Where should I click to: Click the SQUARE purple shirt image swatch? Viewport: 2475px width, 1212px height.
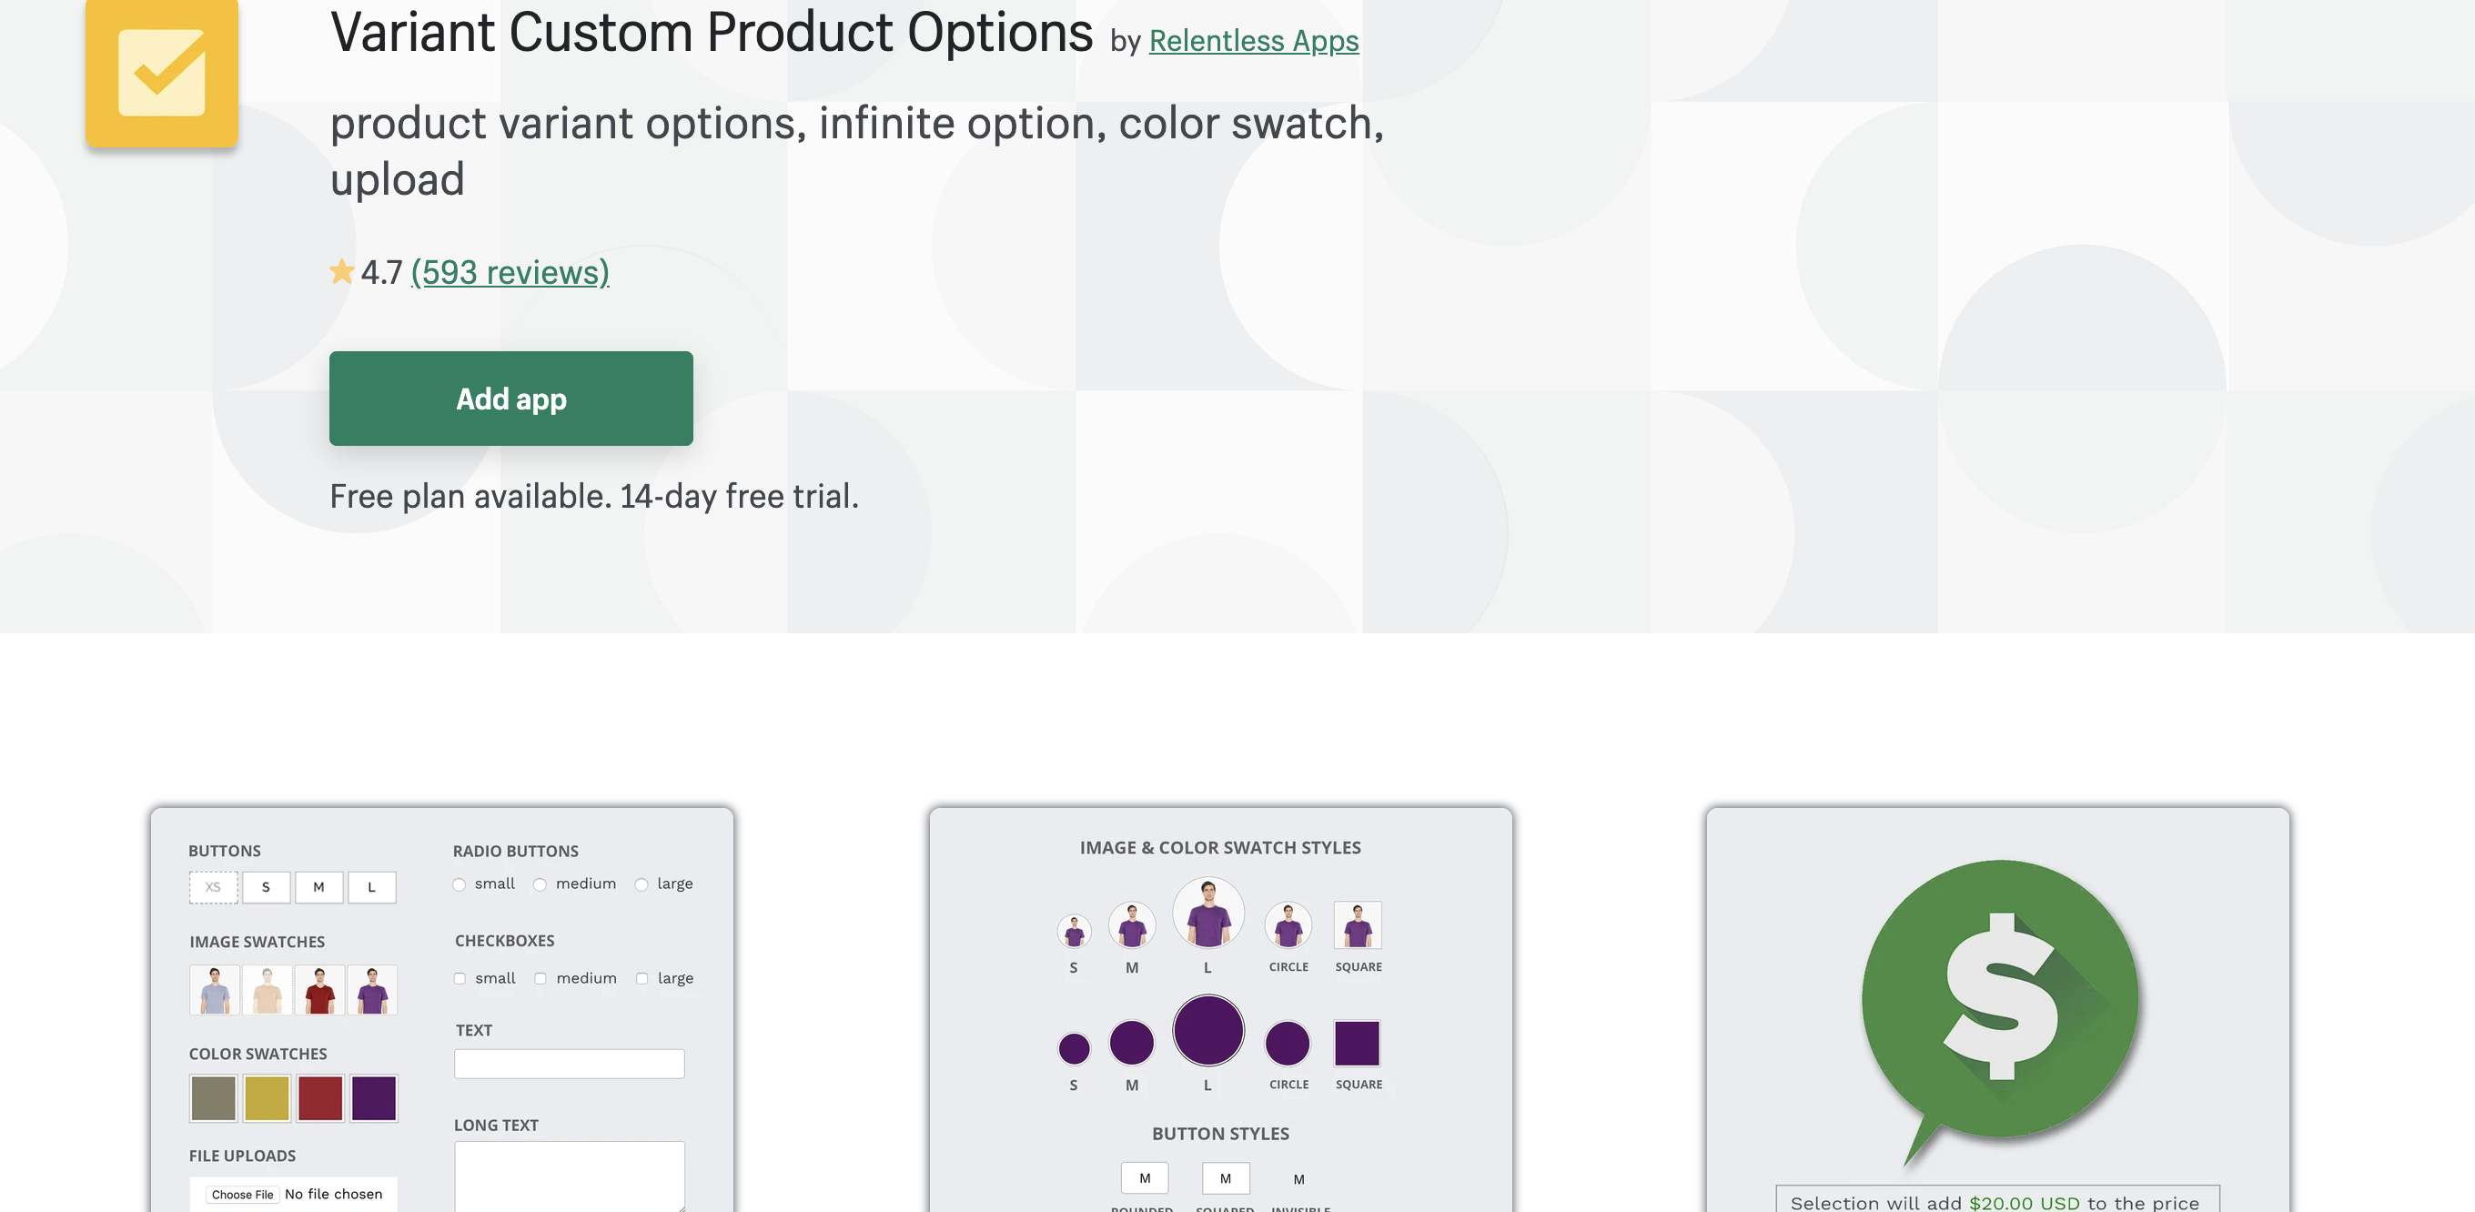coord(1357,925)
